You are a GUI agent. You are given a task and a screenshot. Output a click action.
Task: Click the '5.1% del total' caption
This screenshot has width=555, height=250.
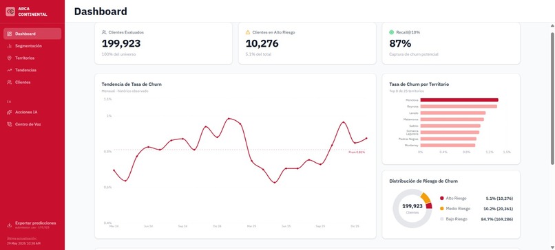(x=258, y=54)
